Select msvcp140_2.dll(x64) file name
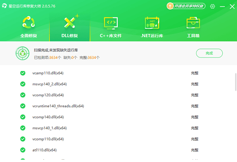This screenshot has width=237, height=162. [50, 84]
